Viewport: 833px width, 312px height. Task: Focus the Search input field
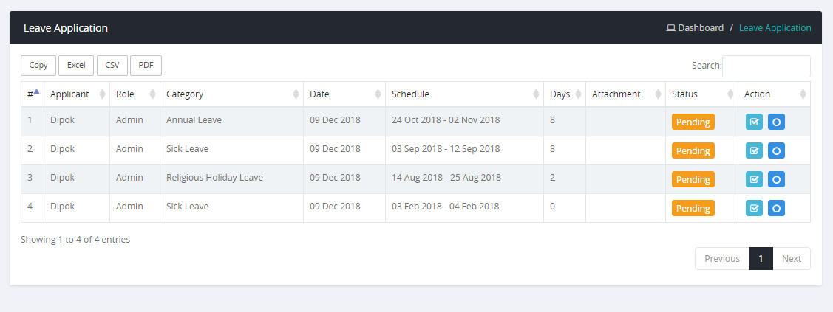(x=766, y=66)
